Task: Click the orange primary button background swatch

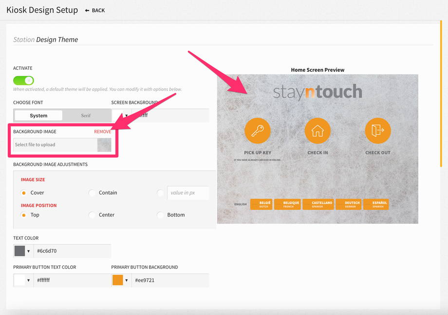Action: tap(118, 280)
